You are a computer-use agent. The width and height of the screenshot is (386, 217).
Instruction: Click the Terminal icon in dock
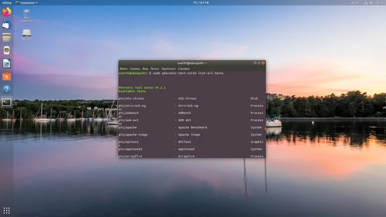pyautogui.click(x=7, y=102)
